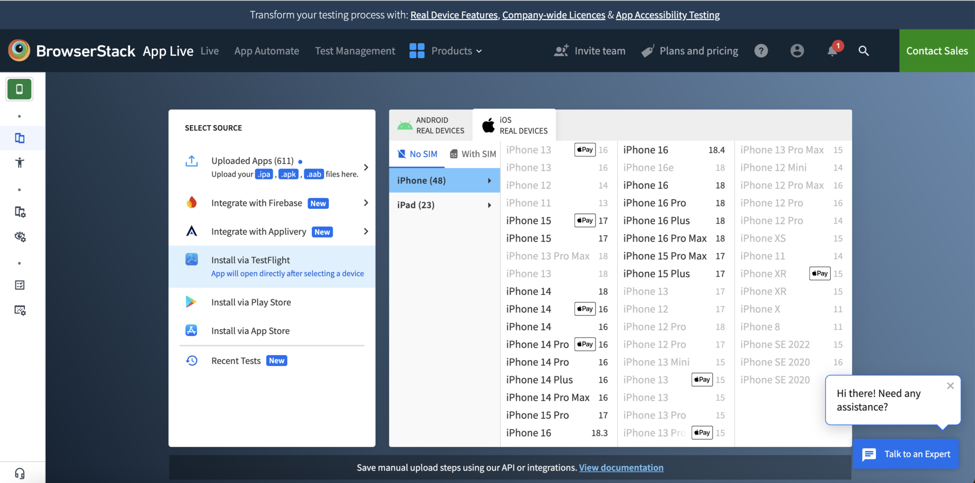The image size is (975, 483).
Task: Click the notifications bell icon
Action: click(832, 50)
